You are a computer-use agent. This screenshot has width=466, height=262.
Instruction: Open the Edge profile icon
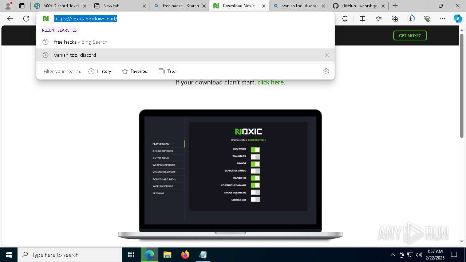8,6
